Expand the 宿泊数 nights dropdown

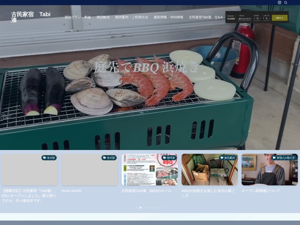(257, 18)
